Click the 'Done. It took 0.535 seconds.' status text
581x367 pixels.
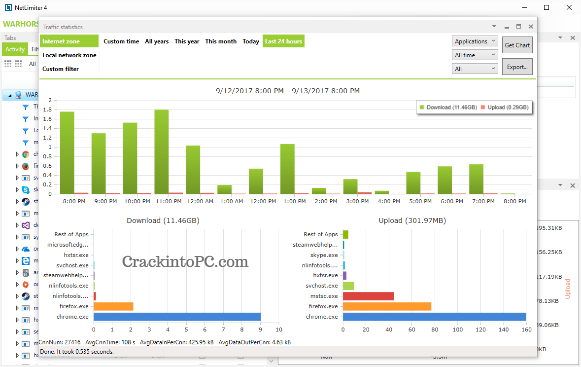77,351
